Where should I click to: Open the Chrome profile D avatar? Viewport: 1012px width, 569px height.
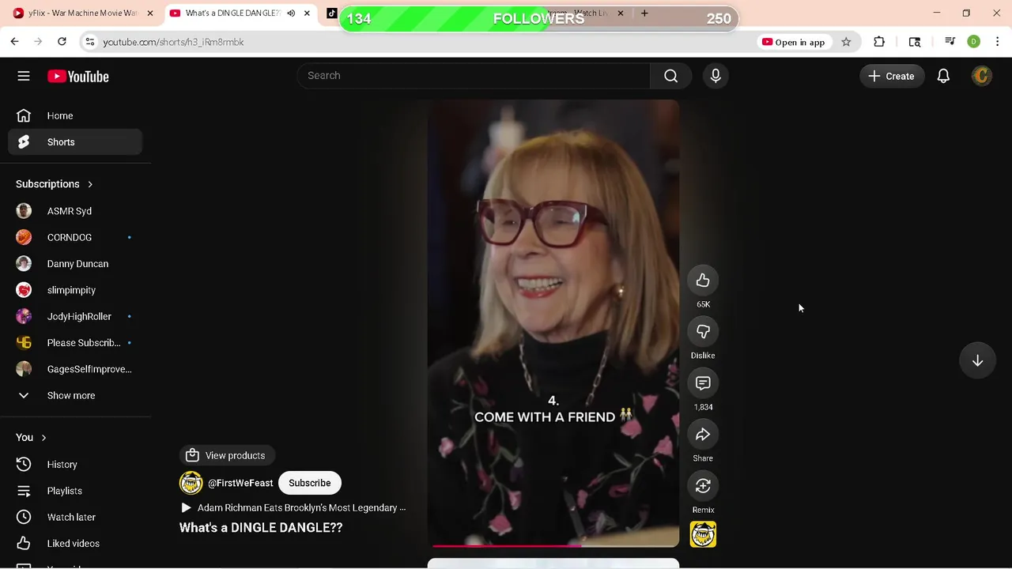(x=974, y=42)
